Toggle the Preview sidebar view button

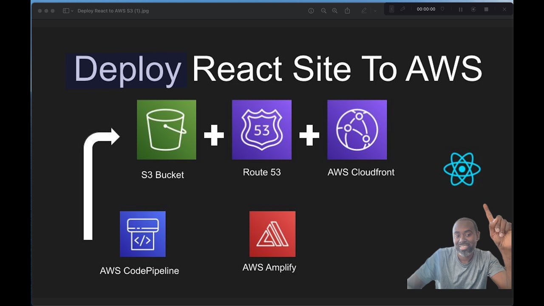pyautogui.click(x=66, y=11)
